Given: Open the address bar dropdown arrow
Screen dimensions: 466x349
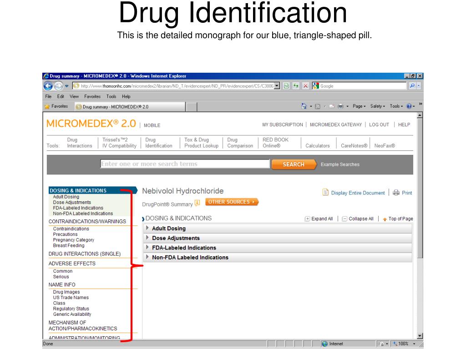Looking at the screenshot, I should (x=277, y=86).
